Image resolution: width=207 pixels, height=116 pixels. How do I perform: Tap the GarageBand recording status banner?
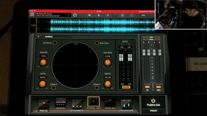coord(147,11)
